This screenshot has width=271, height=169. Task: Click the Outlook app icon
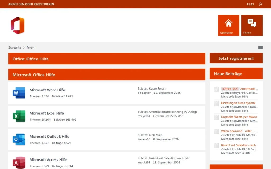[19, 139]
